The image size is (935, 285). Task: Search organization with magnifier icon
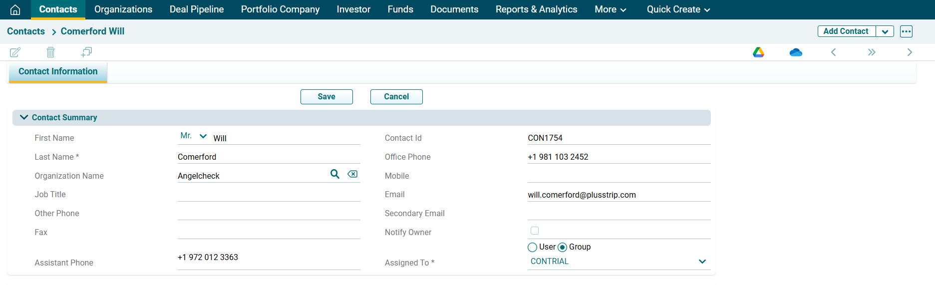(x=335, y=174)
